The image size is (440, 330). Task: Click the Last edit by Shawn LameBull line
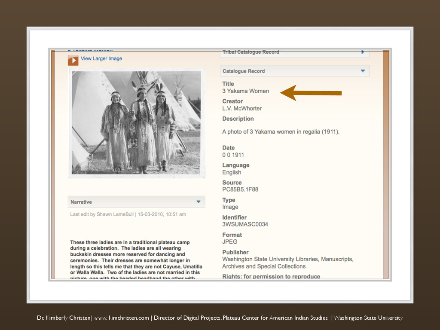[128, 214]
